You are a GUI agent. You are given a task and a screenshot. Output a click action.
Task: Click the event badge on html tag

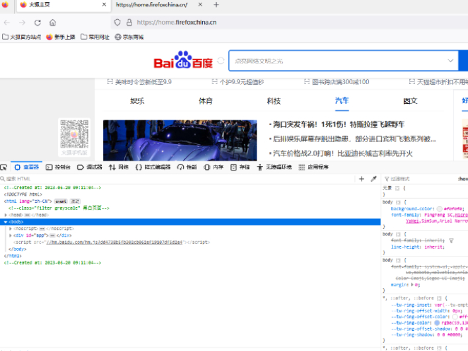[61, 202]
